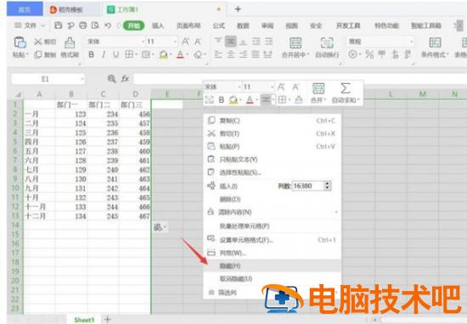
Task: Click ribbon Decrease Font Size icon
Action: pos(198,42)
